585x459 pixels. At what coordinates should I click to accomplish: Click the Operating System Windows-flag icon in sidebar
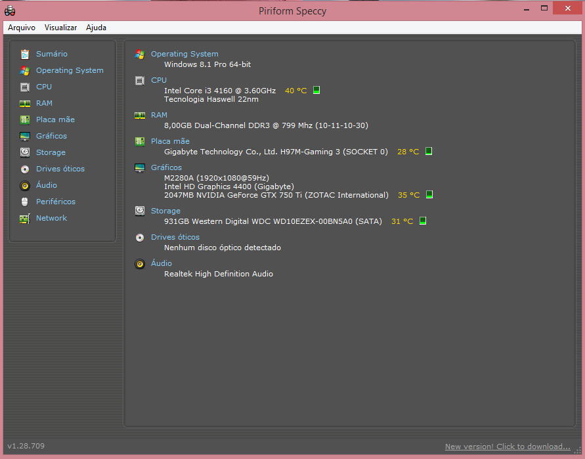(x=25, y=70)
